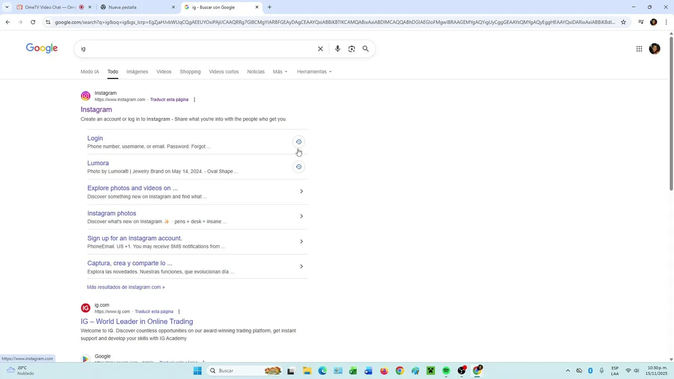The image size is (674, 379).
Task: Open File Explorer from the taskbar
Action: point(307,371)
